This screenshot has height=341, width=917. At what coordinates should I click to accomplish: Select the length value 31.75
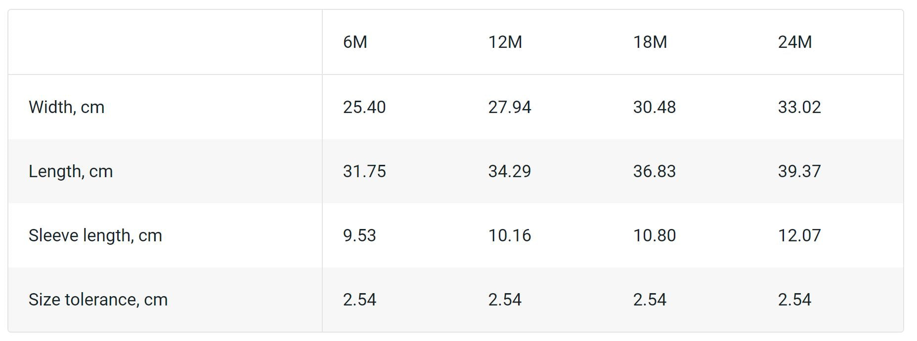[x=364, y=172]
